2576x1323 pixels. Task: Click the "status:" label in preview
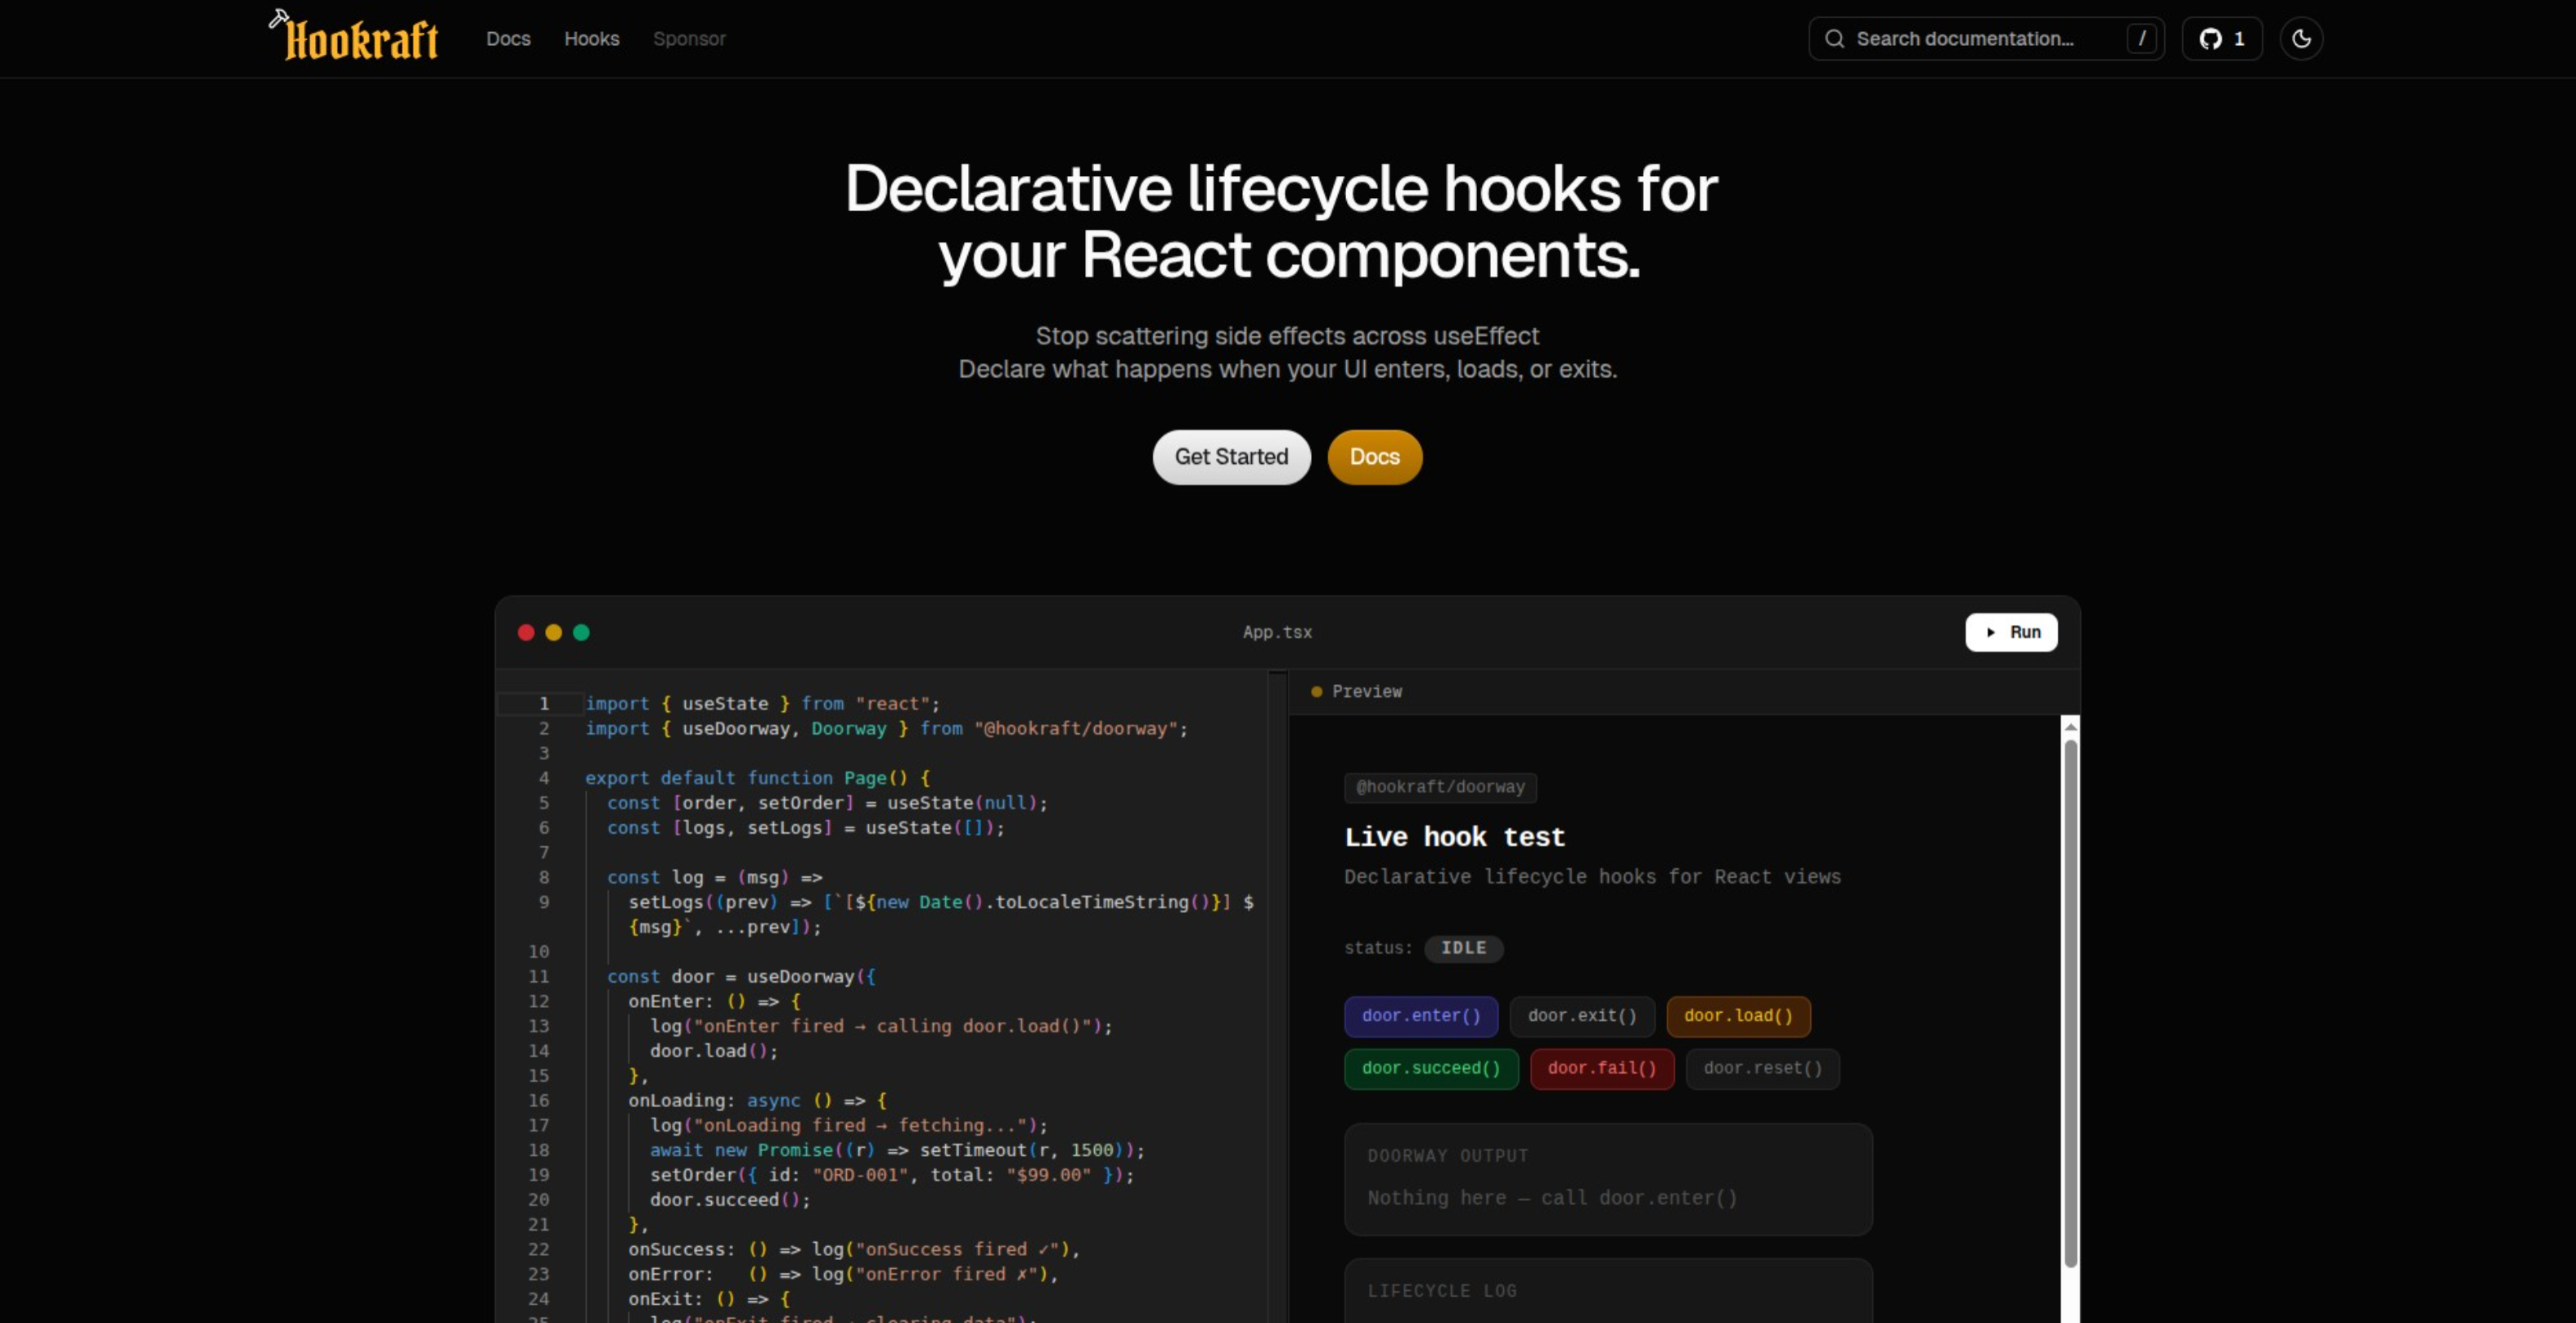1378,948
